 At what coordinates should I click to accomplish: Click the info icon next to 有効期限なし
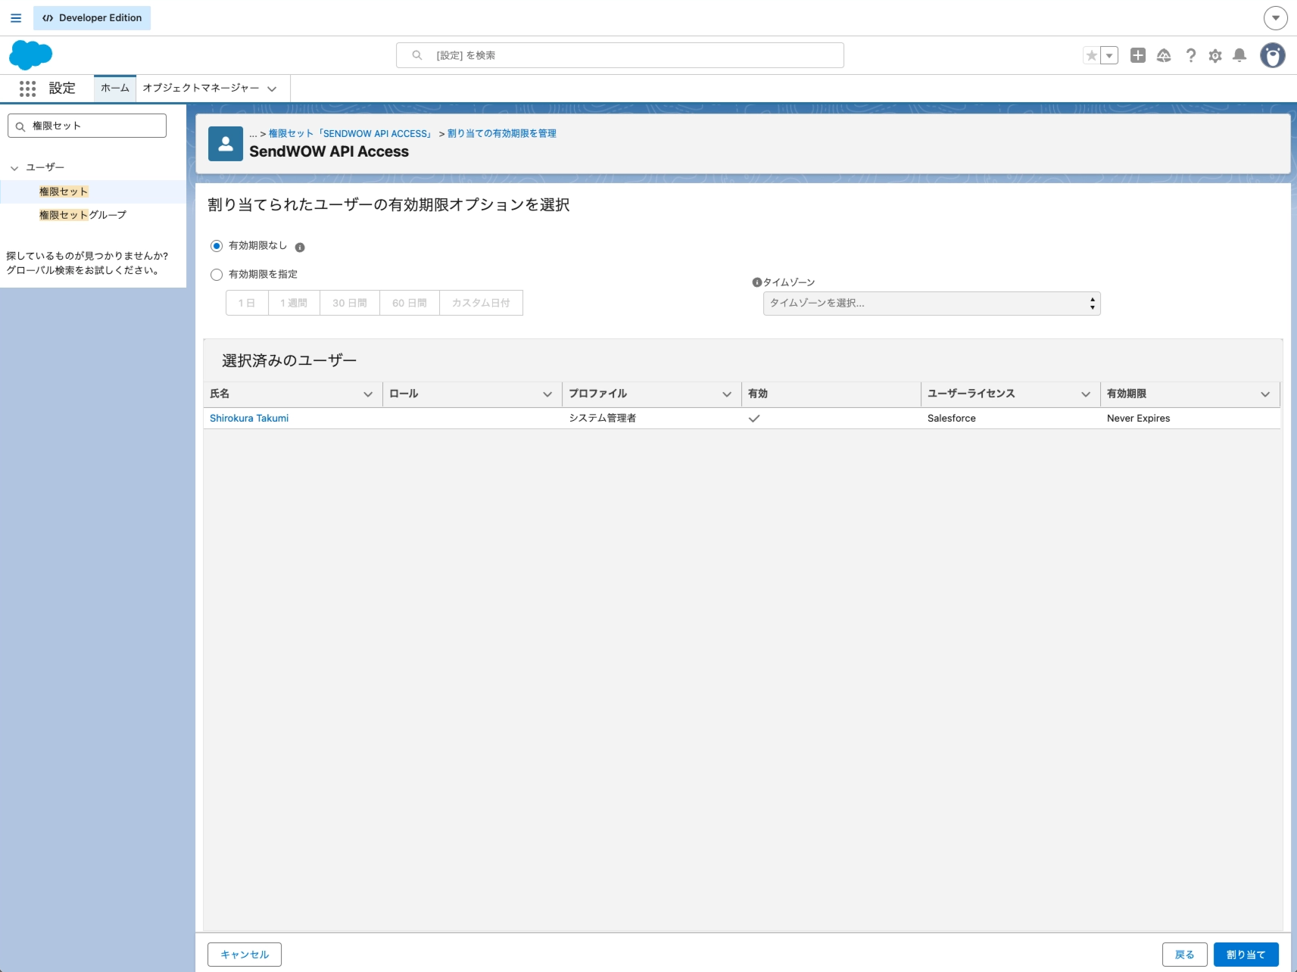(x=300, y=248)
